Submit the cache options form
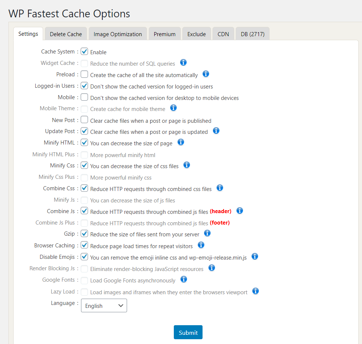The width and height of the screenshot is (362, 344). (188, 332)
